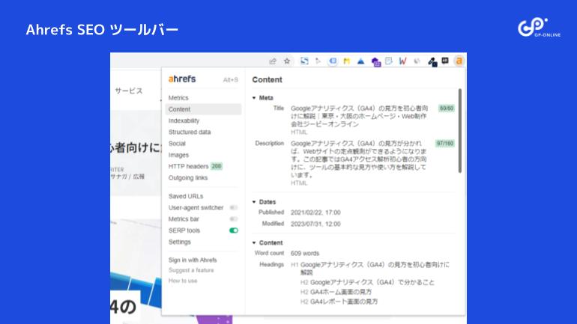Disable the SERP tools toggle
Screen dimensions: 577x324
click(x=233, y=230)
